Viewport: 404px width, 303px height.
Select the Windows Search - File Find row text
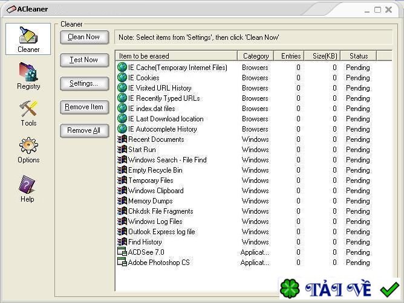168,160
